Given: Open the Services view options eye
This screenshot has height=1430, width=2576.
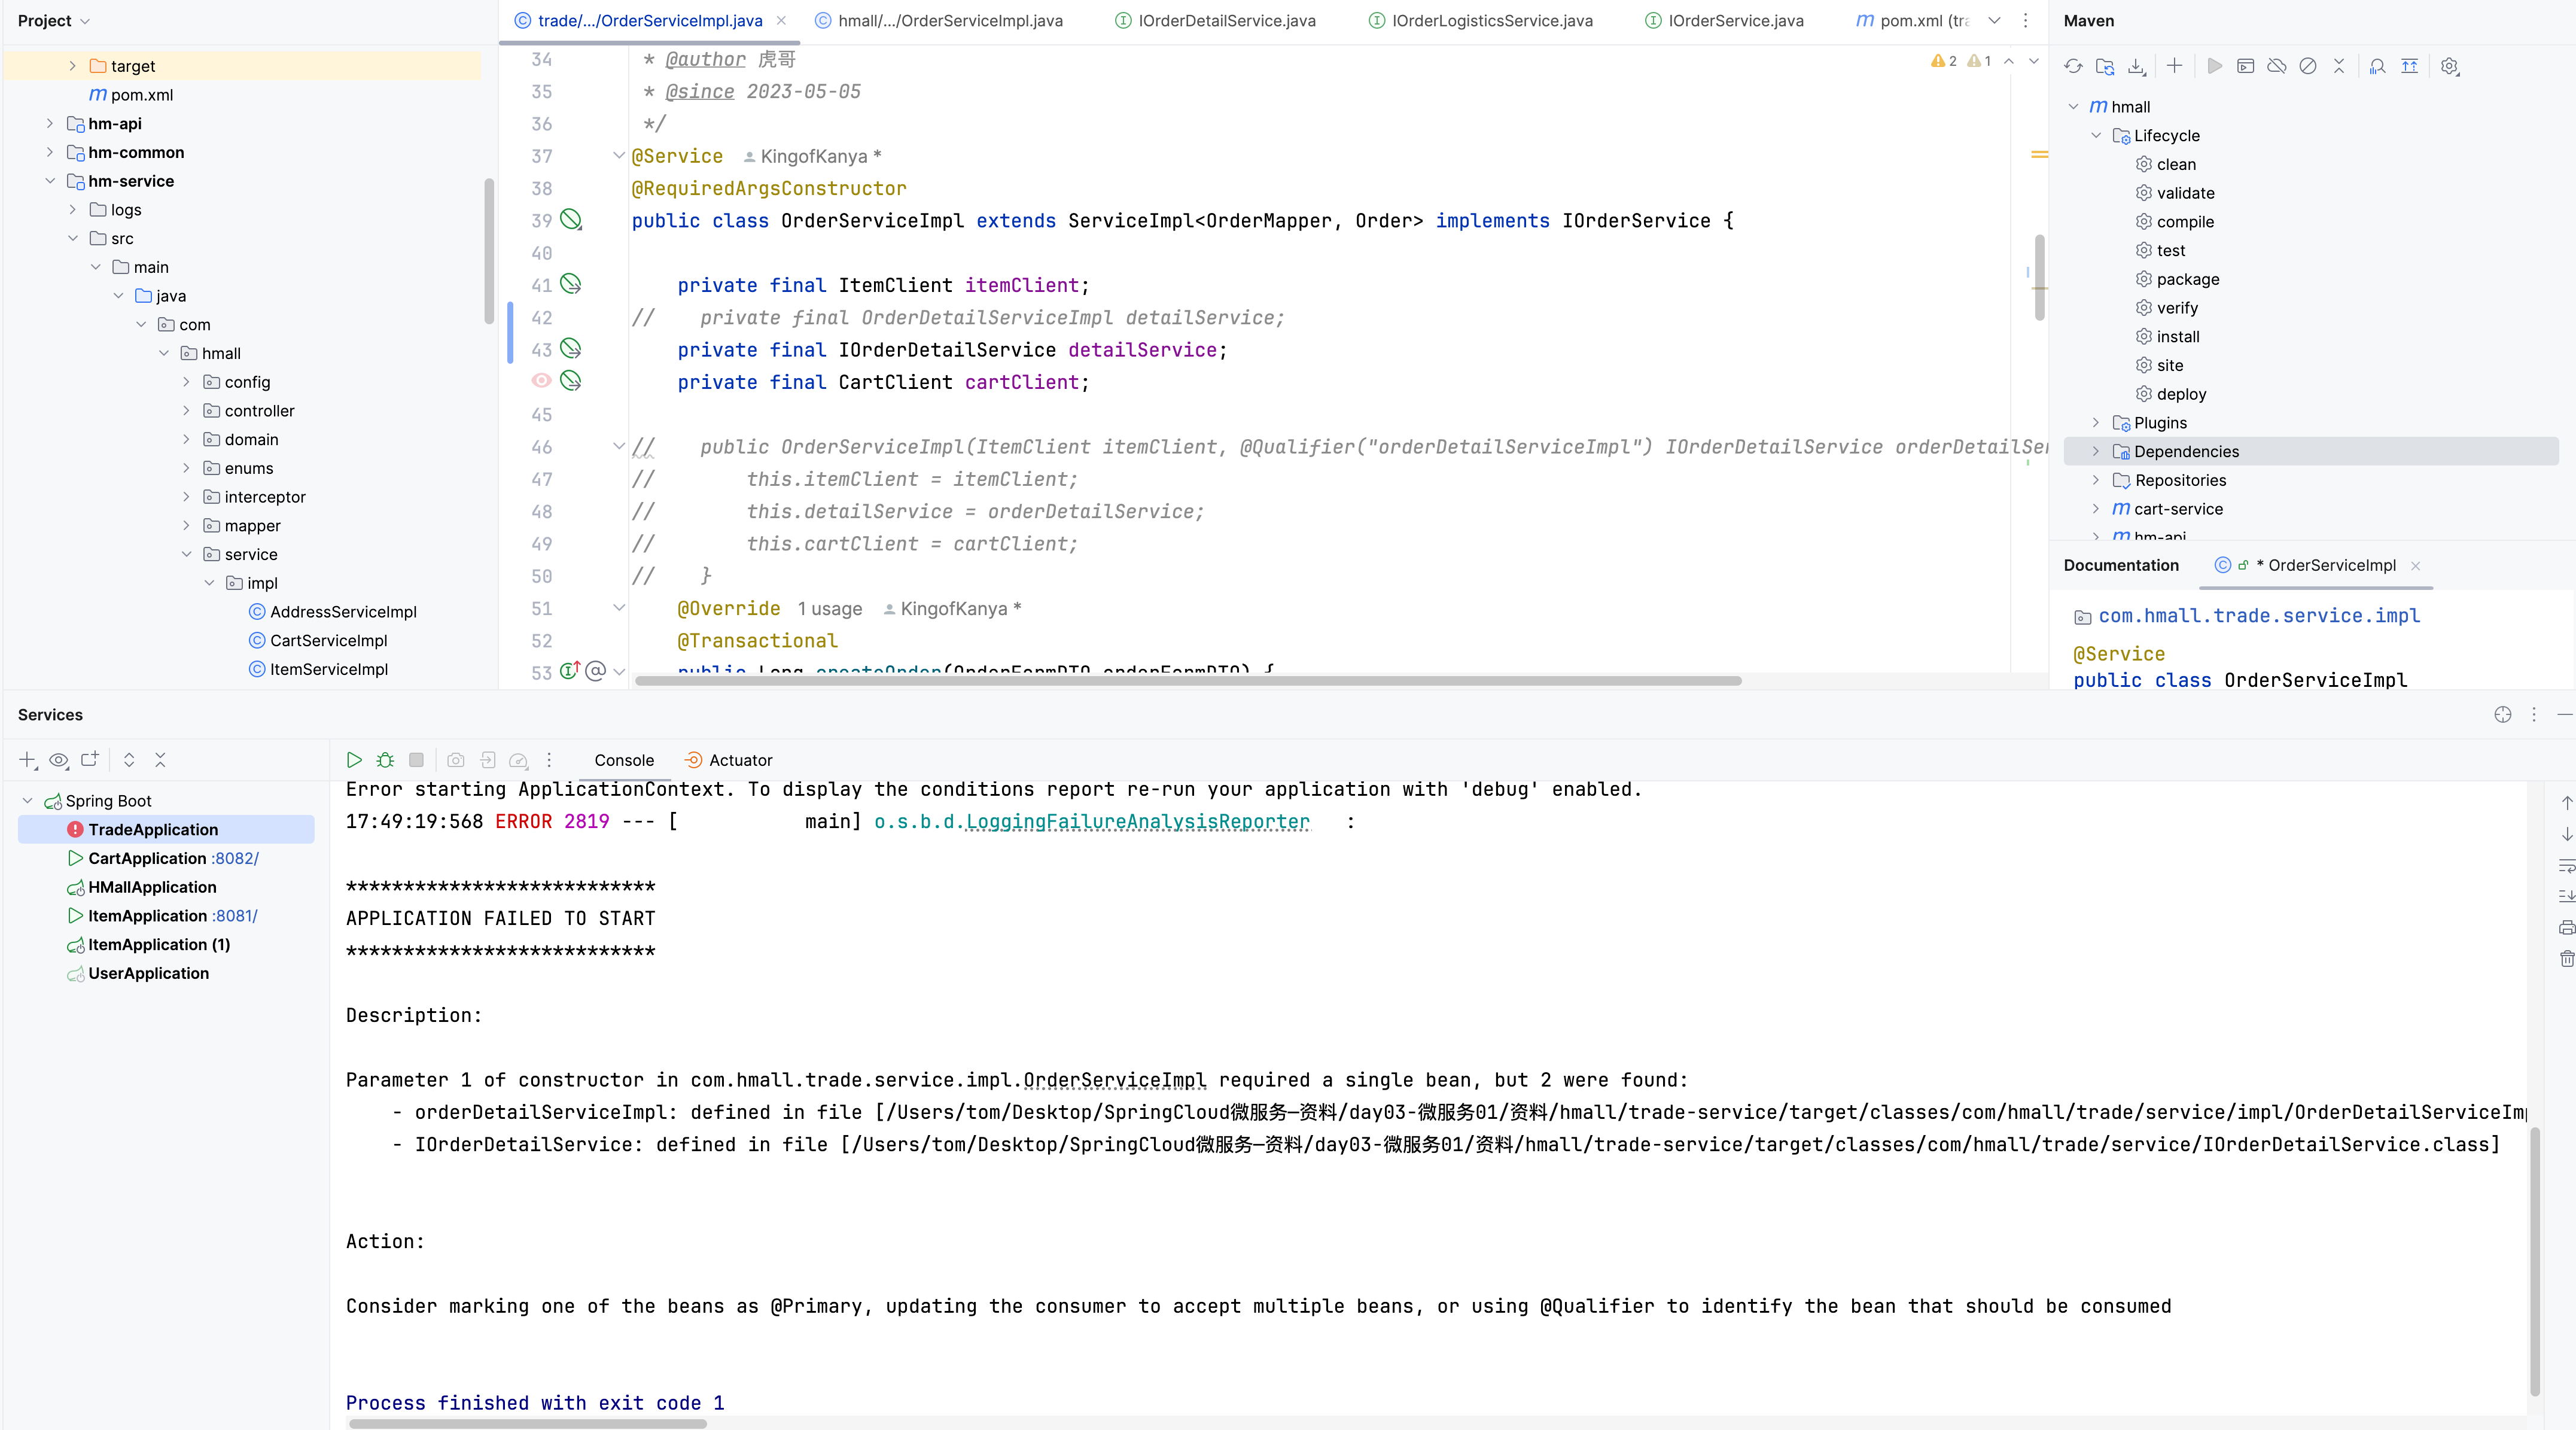Looking at the screenshot, I should [x=59, y=760].
